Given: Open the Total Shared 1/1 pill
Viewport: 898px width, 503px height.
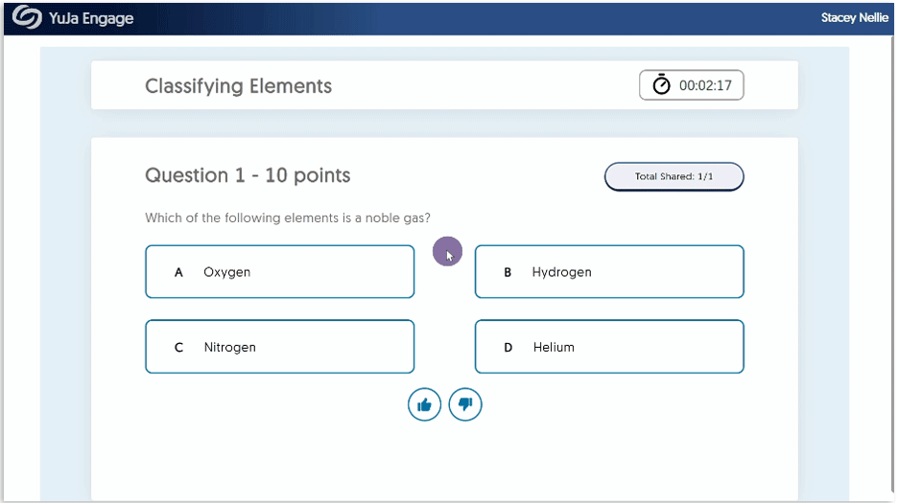Looking at the screenshot, I should (x=673, y=176).
